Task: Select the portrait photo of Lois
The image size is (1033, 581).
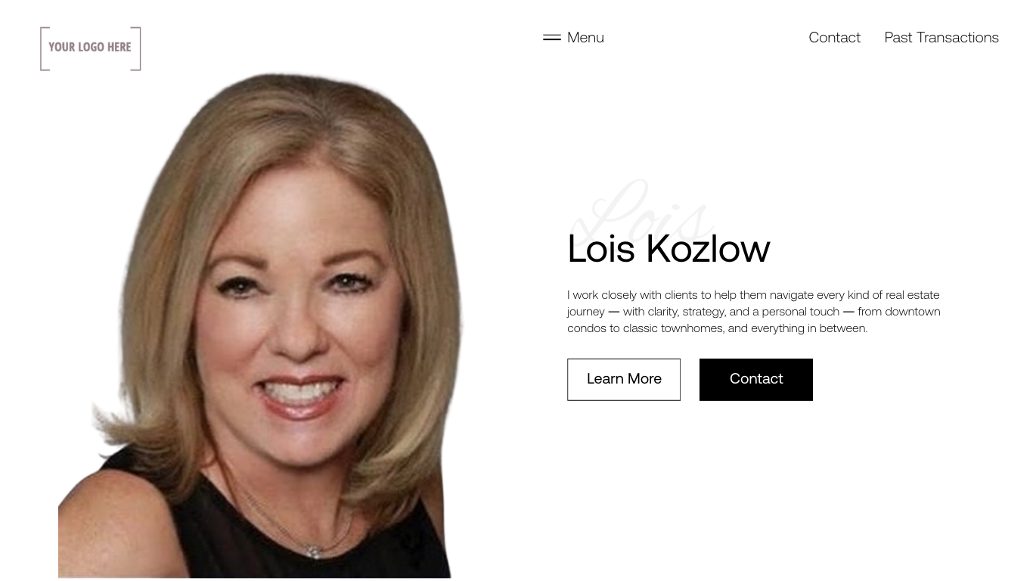Action: [261, 325]
